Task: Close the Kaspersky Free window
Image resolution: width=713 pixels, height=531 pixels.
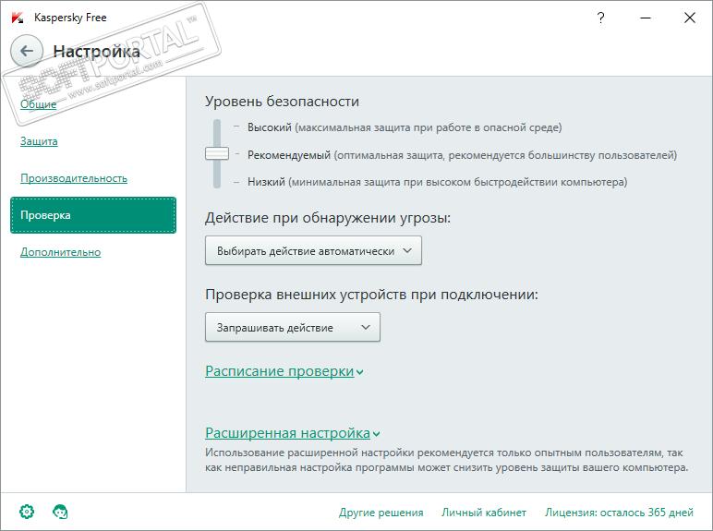Action: pos(690,18)
